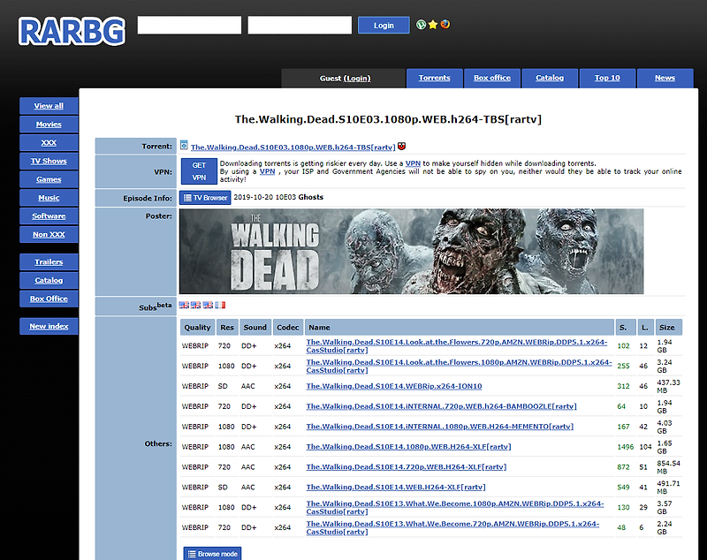This screenshot has height=560, width=707.
Task: Open the Torrents tab
Action: 434,78
